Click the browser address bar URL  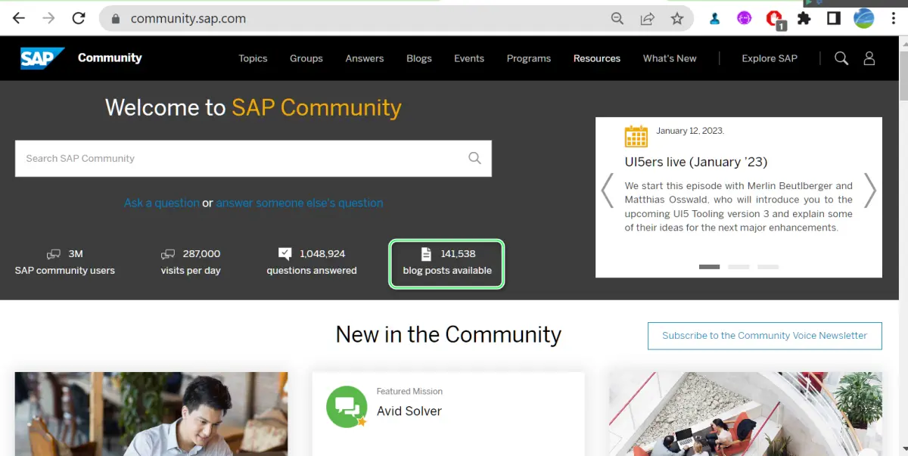tap(188, 19)
